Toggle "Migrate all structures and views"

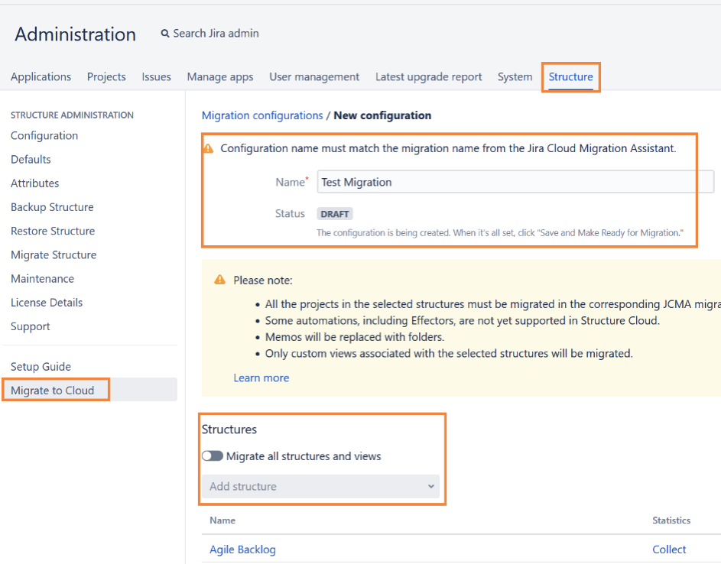(212, 455)
